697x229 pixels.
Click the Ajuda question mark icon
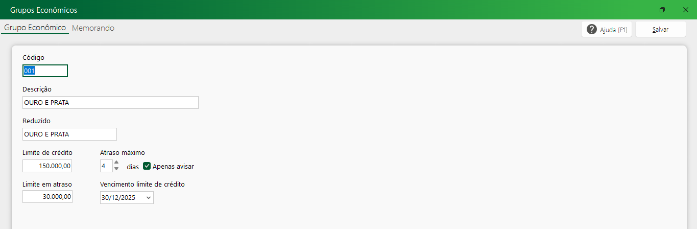coord(592,30)
